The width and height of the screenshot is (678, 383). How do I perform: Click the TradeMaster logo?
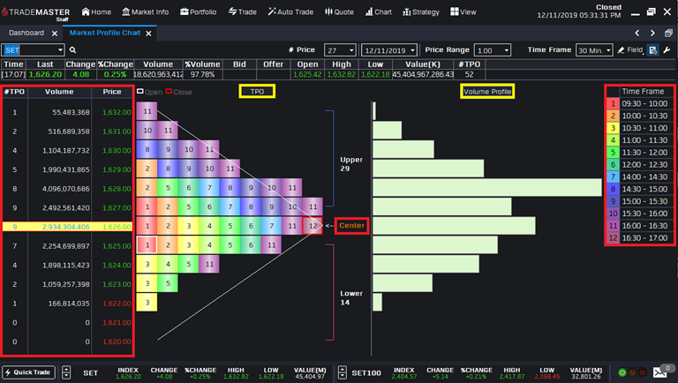coord(35,13)
